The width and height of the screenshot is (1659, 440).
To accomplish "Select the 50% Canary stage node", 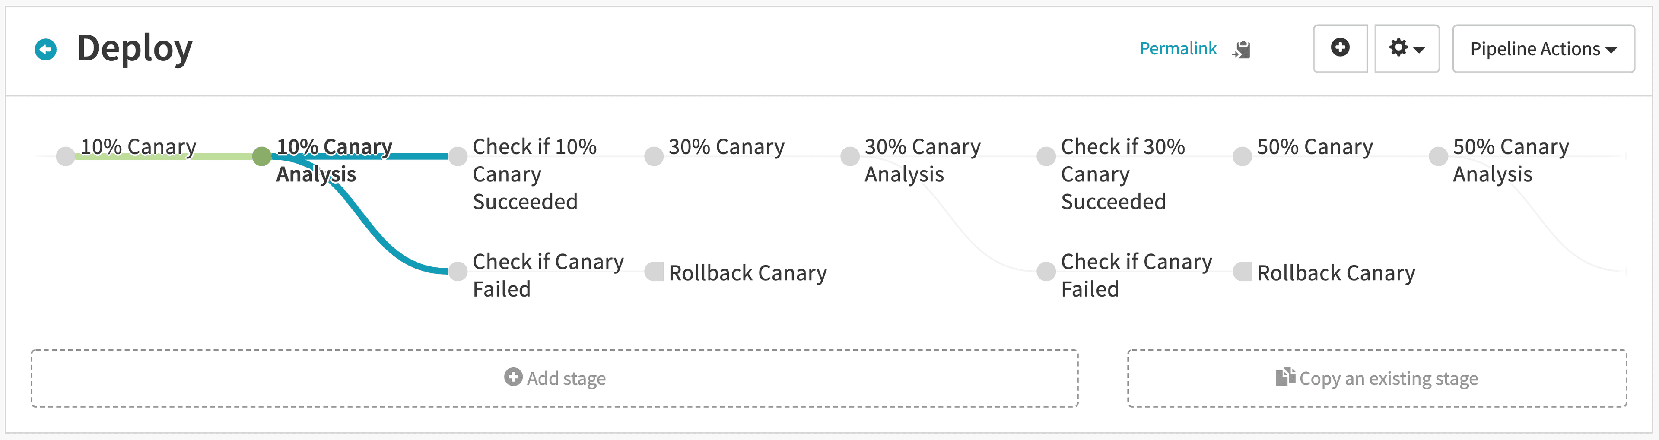I will tap(1242, 156).
